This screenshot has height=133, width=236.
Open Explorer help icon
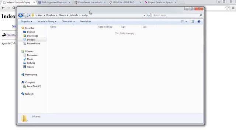coord(199,21)
